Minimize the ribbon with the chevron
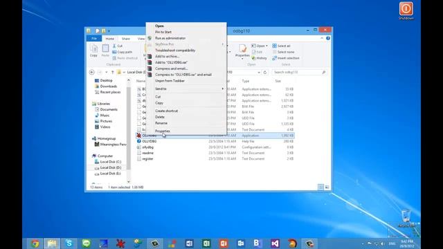The width and height of the screenshot is (443, 249). point(322,38)
